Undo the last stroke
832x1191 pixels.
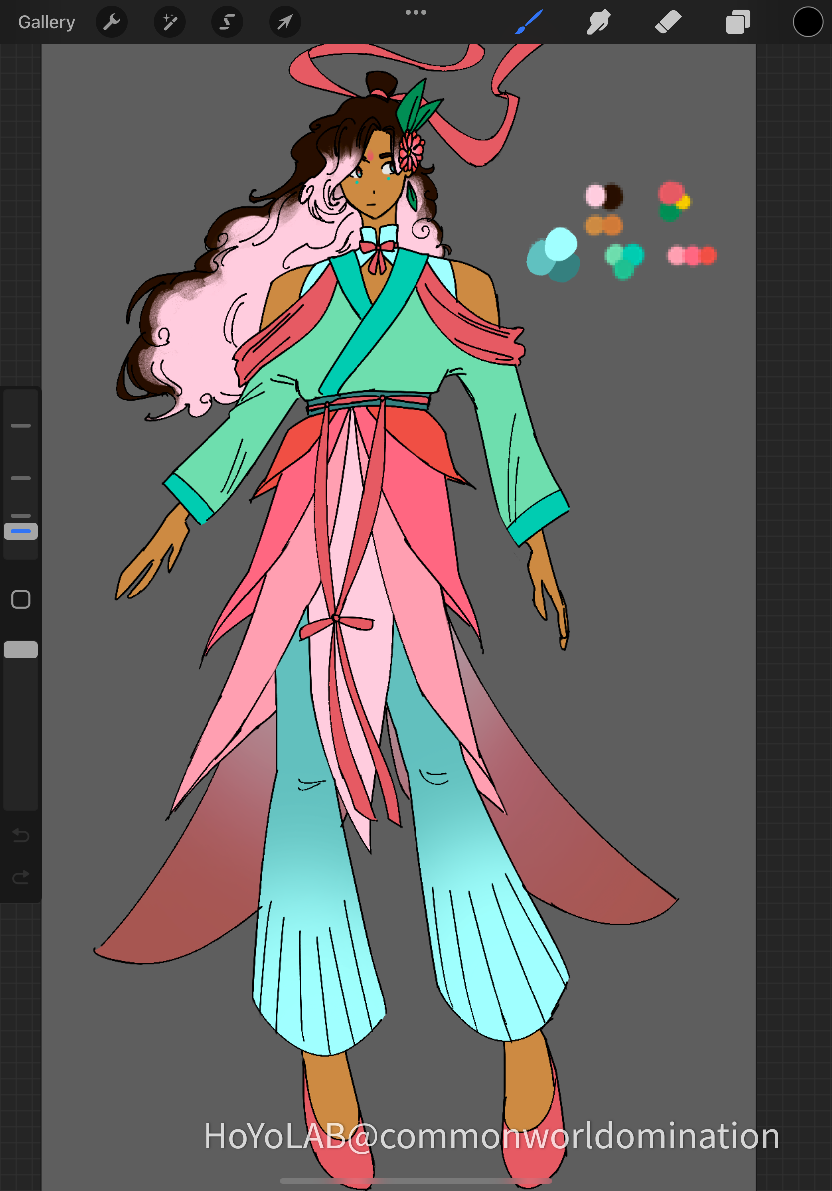coord(21,834)
